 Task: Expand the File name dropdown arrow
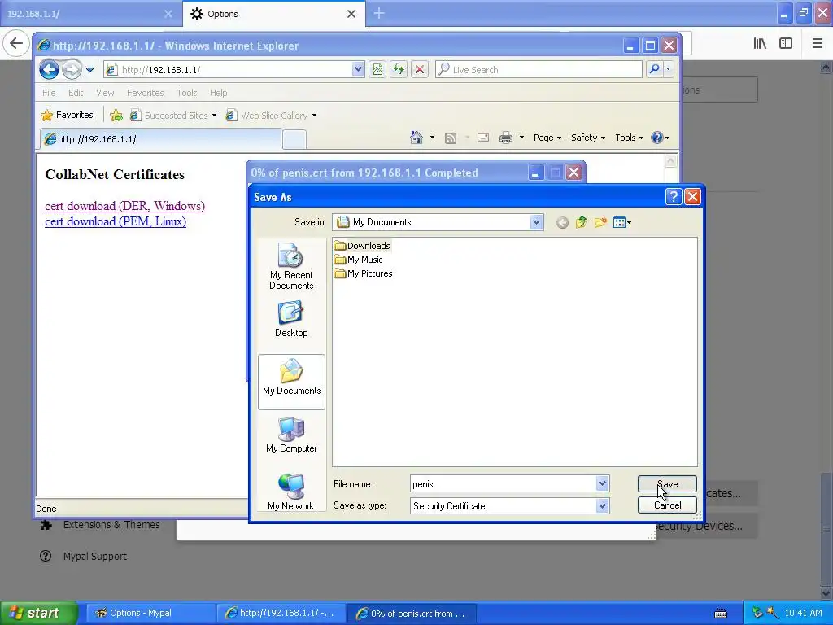pos(602,483)
